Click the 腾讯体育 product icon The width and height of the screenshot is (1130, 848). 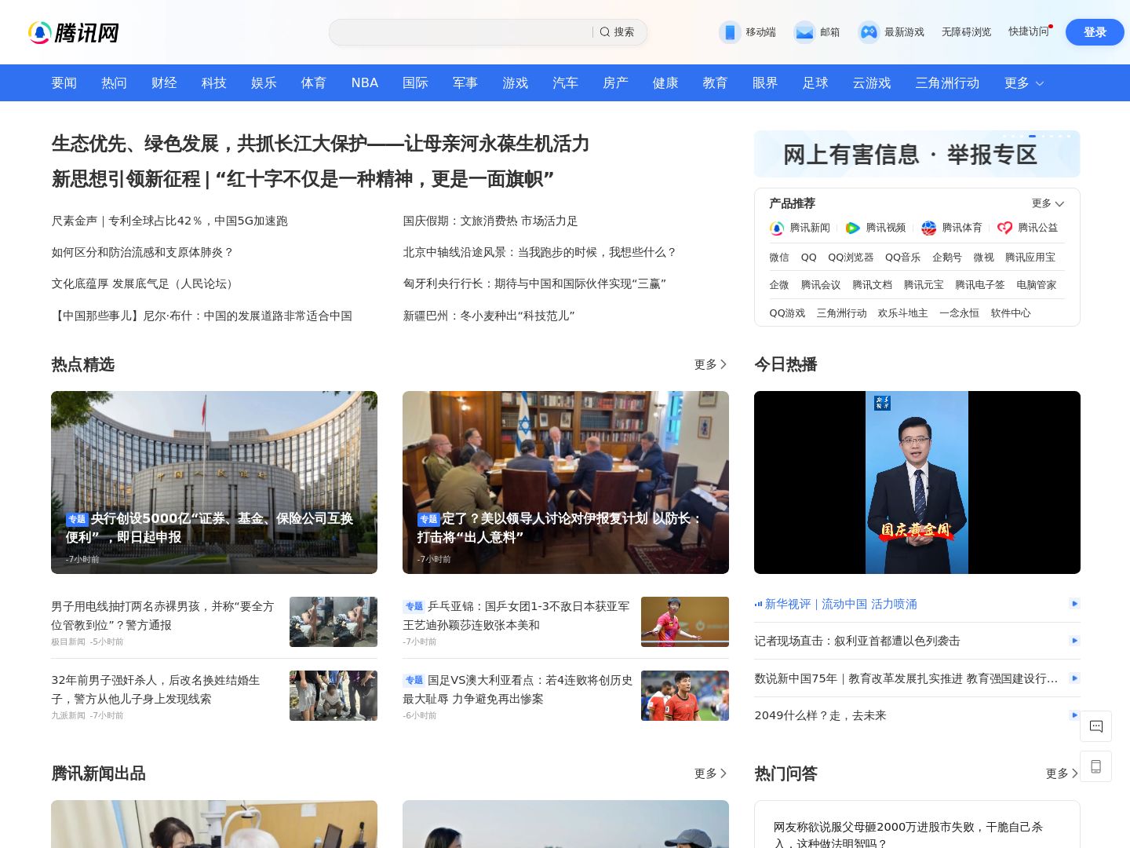coord(929,228)
